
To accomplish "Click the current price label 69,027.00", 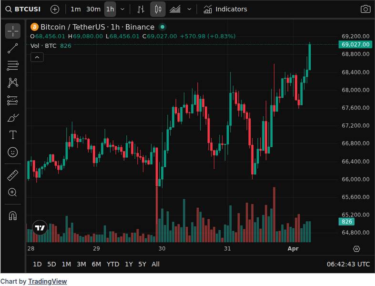I will click(x=355, y=44).
